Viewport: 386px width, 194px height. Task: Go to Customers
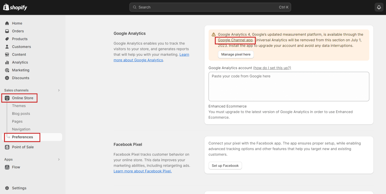tap(21, 46)
